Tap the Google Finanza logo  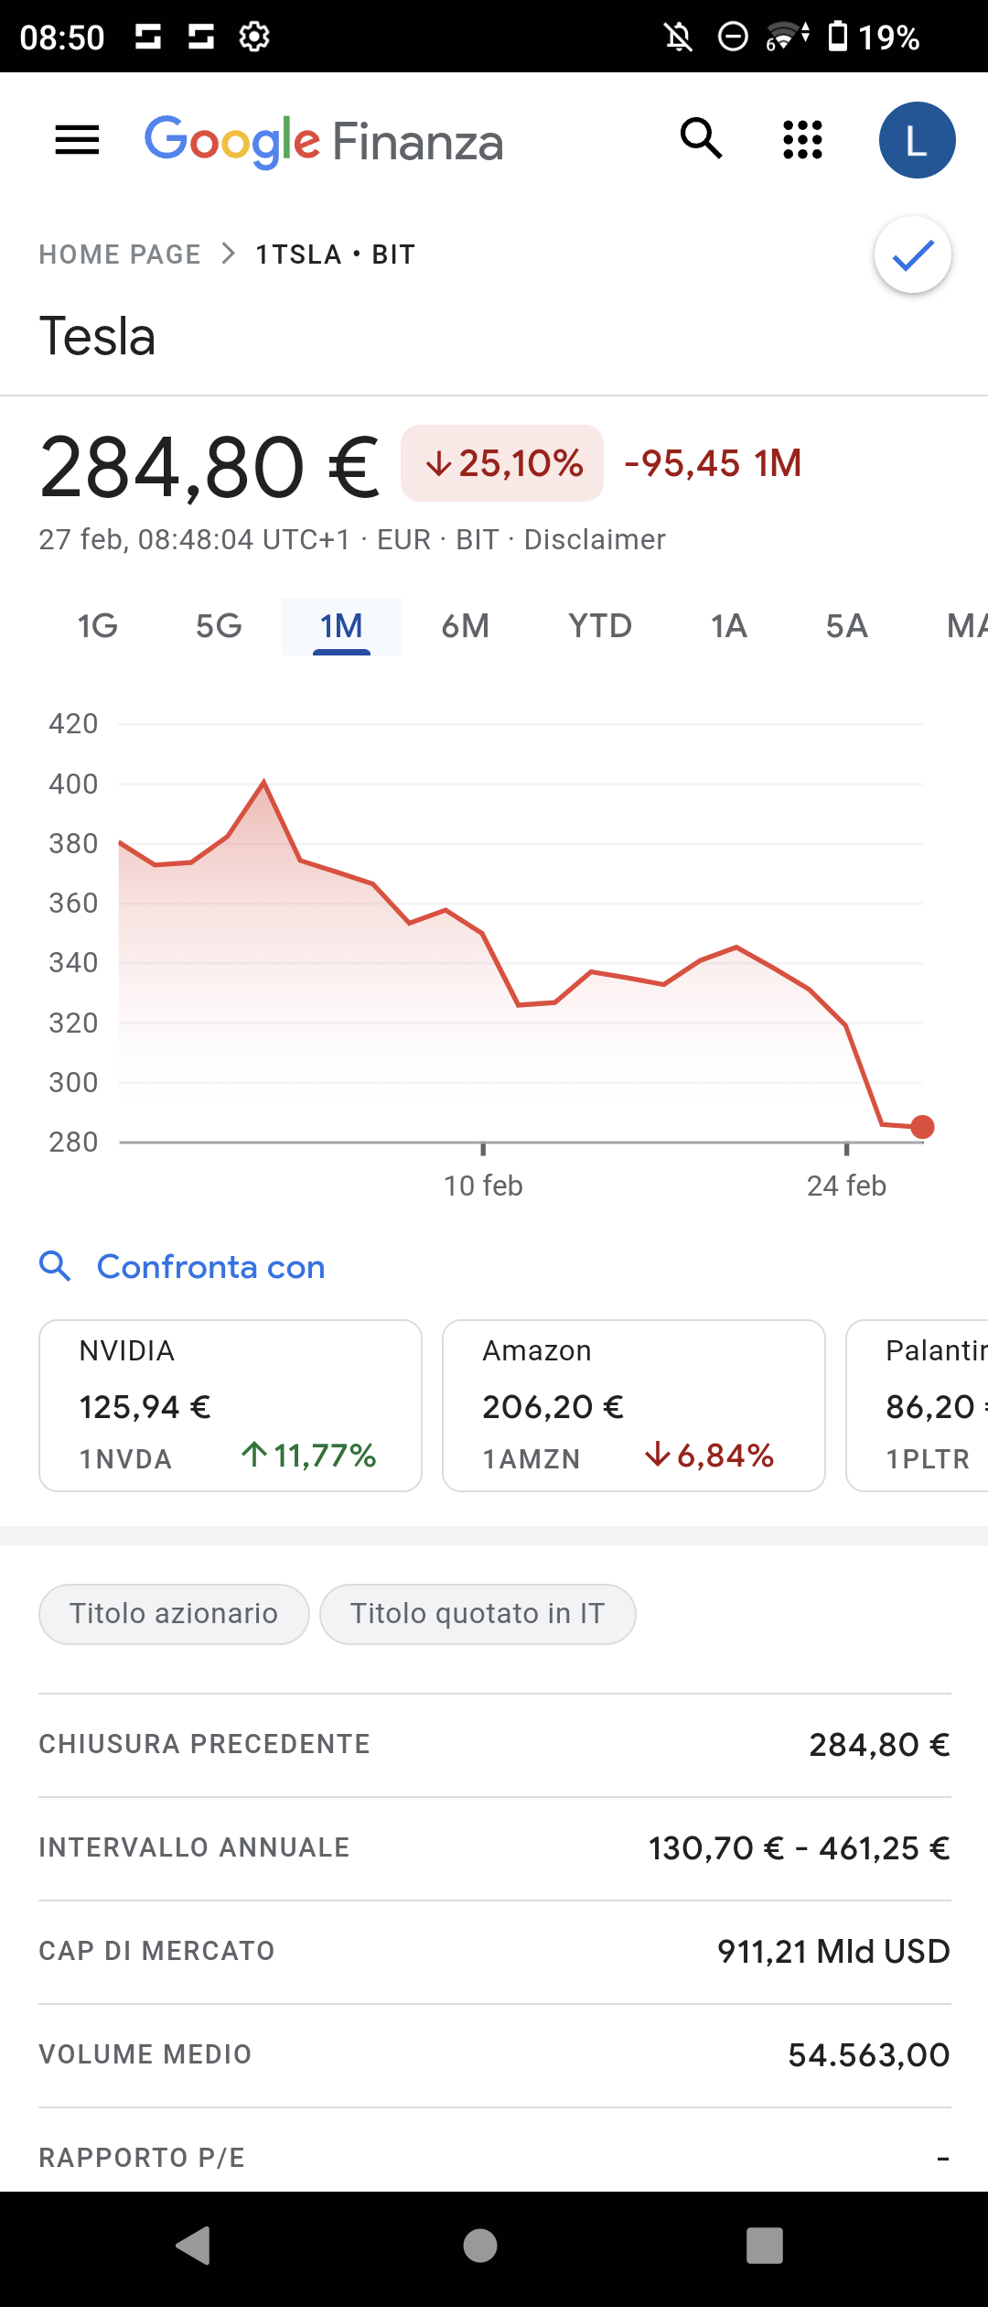[324, 142]
